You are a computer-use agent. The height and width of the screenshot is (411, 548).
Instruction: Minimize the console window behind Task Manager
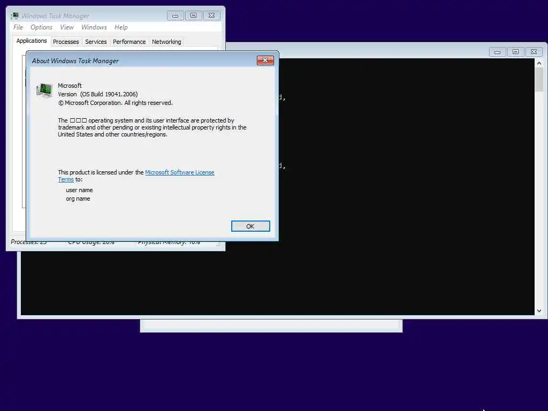pyautogui.click(x=497, y=52)
